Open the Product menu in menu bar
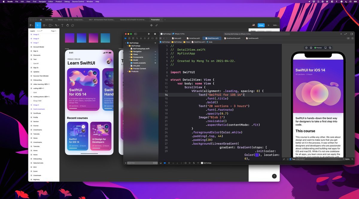This screenshot has height=199, width=359. 59,1
